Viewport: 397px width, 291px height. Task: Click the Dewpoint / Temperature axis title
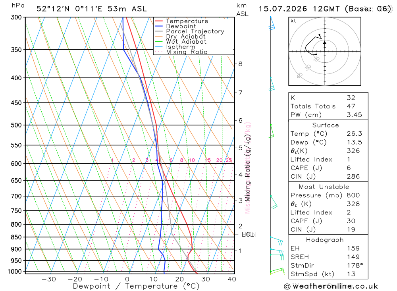[x=136, y=286]
